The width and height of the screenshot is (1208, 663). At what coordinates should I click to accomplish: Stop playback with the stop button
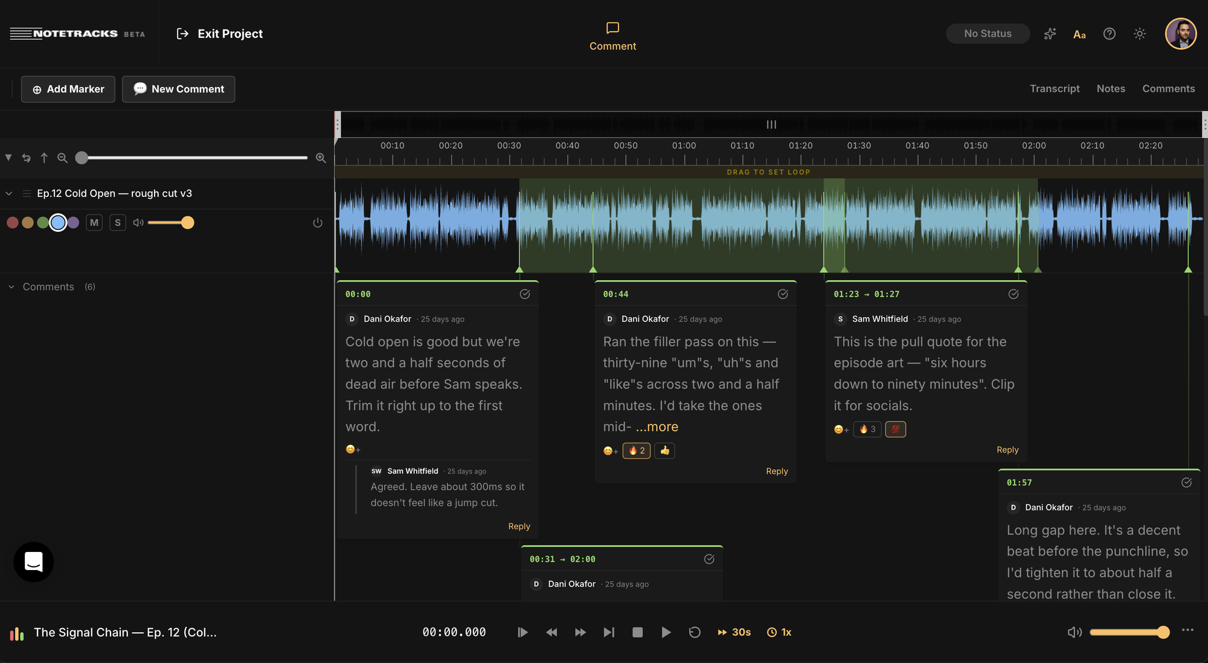637,632
